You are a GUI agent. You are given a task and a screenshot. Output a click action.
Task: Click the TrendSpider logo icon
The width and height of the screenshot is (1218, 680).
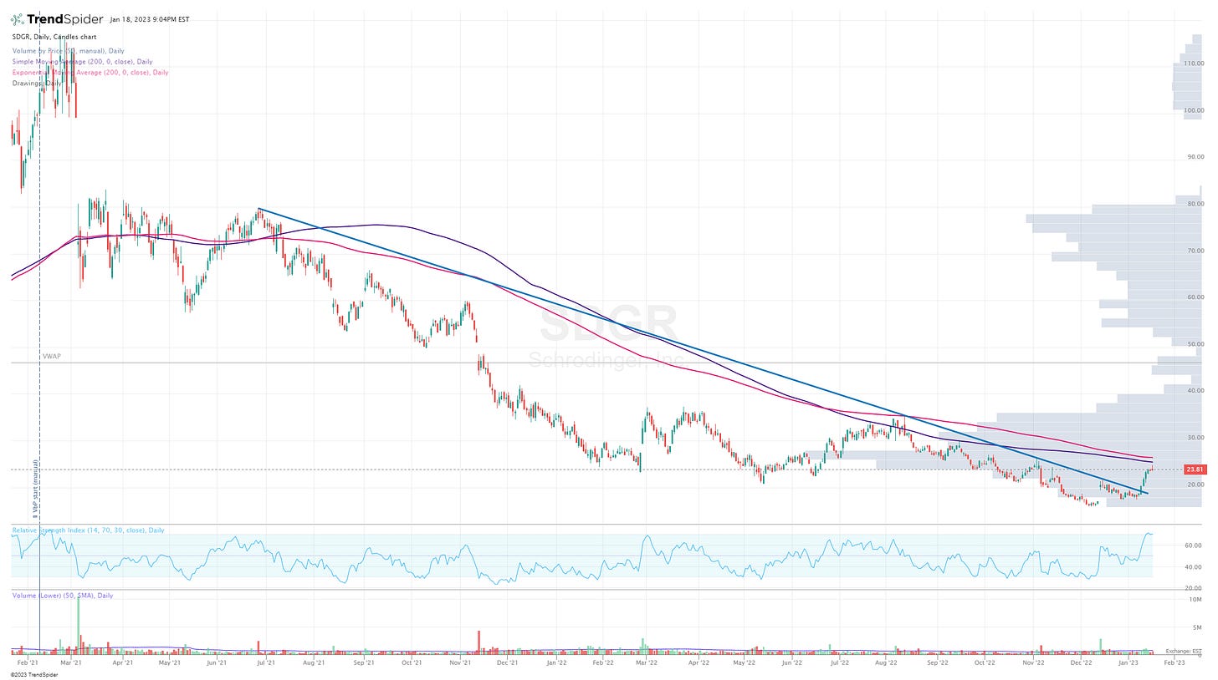coord(18,19)
